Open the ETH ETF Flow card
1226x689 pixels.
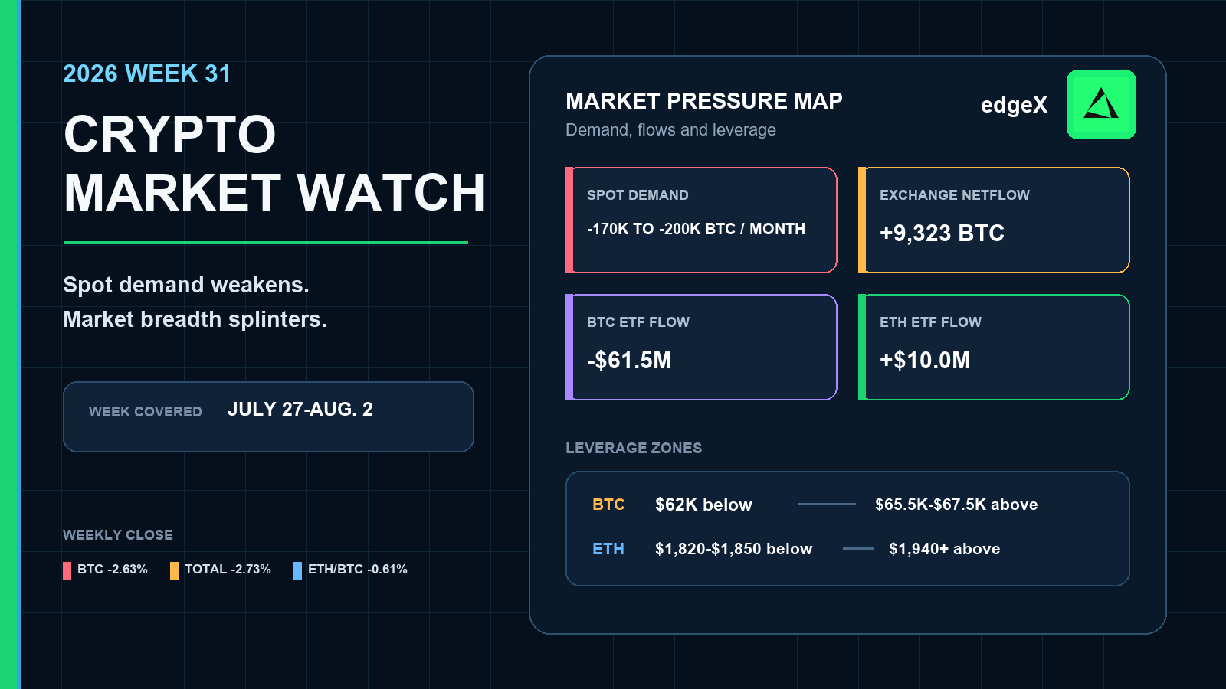point(994,347)
